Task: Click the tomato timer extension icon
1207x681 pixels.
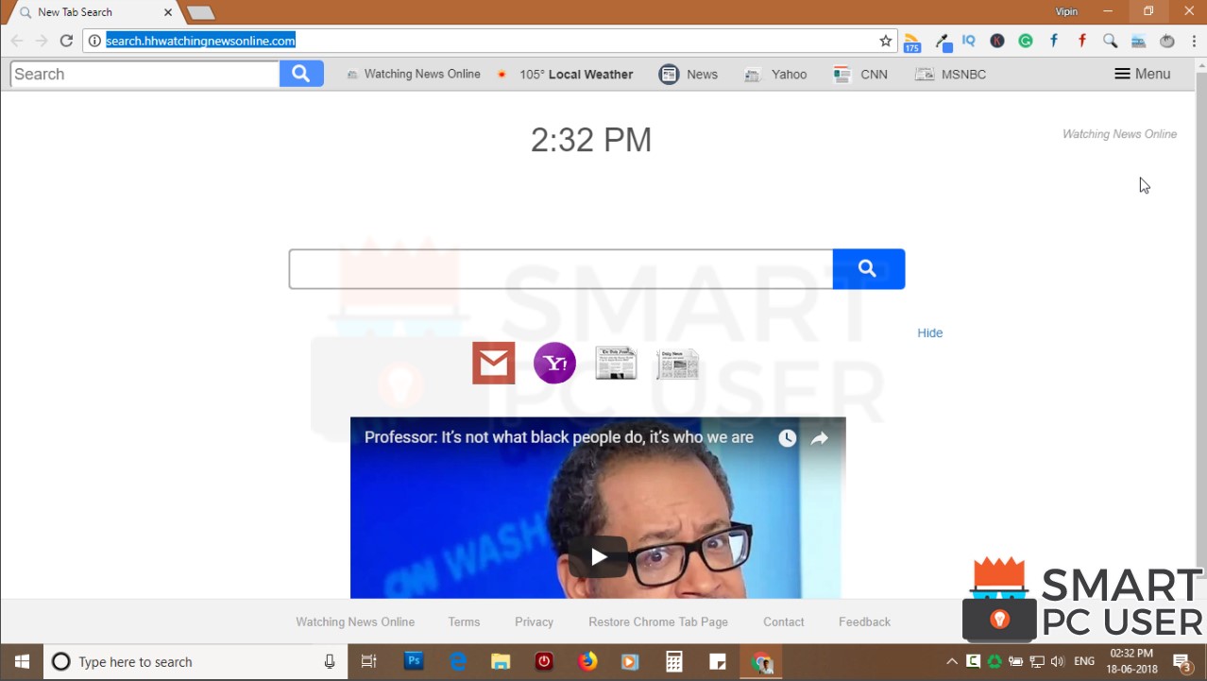Action: click(x=1167, y=41)
